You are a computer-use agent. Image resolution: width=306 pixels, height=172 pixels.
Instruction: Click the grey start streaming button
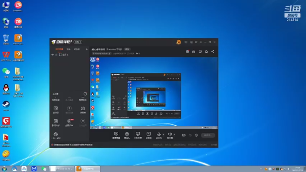(x=208, y=135)
